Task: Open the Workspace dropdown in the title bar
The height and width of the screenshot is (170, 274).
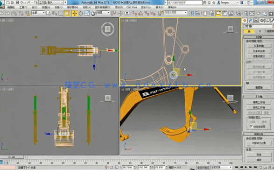Action: [x=51, y=2]
